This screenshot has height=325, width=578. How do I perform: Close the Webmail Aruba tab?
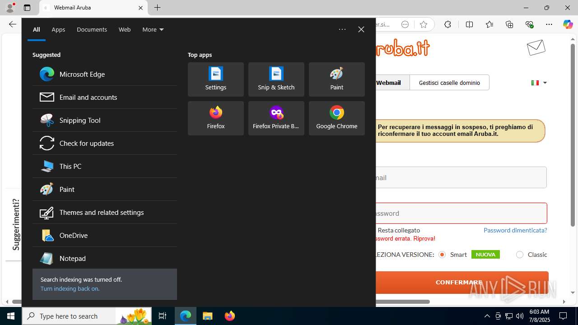140,8
